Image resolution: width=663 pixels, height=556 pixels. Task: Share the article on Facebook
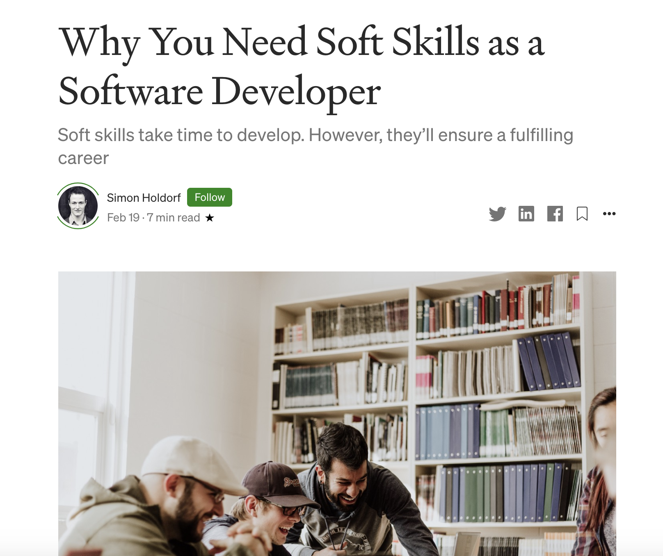[x=555, y=214]
